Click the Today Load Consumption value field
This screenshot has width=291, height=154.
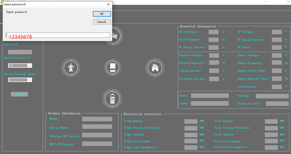[191, 147]
